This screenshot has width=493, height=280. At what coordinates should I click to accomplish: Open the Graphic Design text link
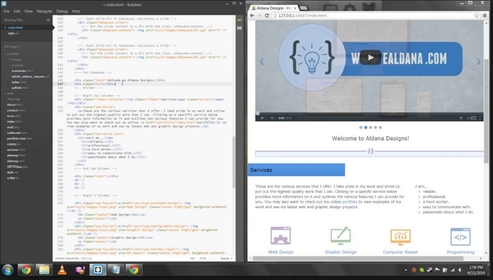pos(341,252)
